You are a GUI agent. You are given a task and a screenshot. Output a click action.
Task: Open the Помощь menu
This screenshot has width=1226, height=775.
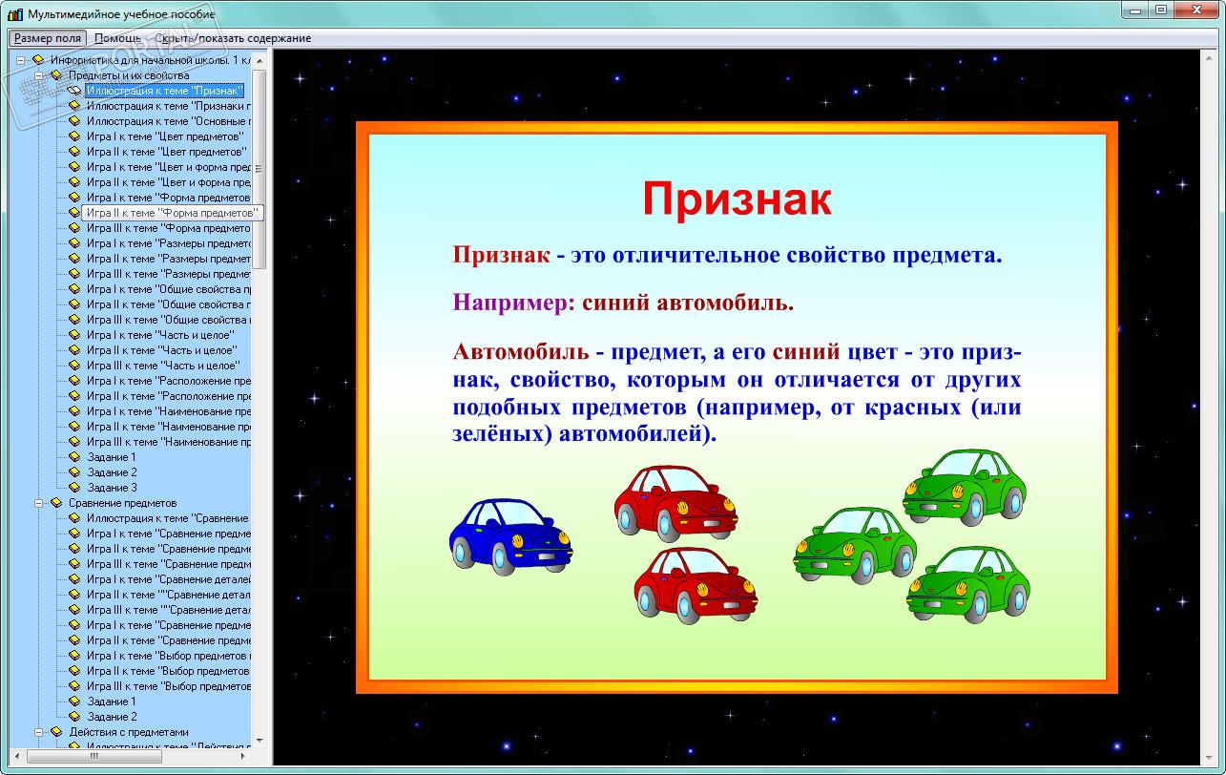(x=117, y=38)
